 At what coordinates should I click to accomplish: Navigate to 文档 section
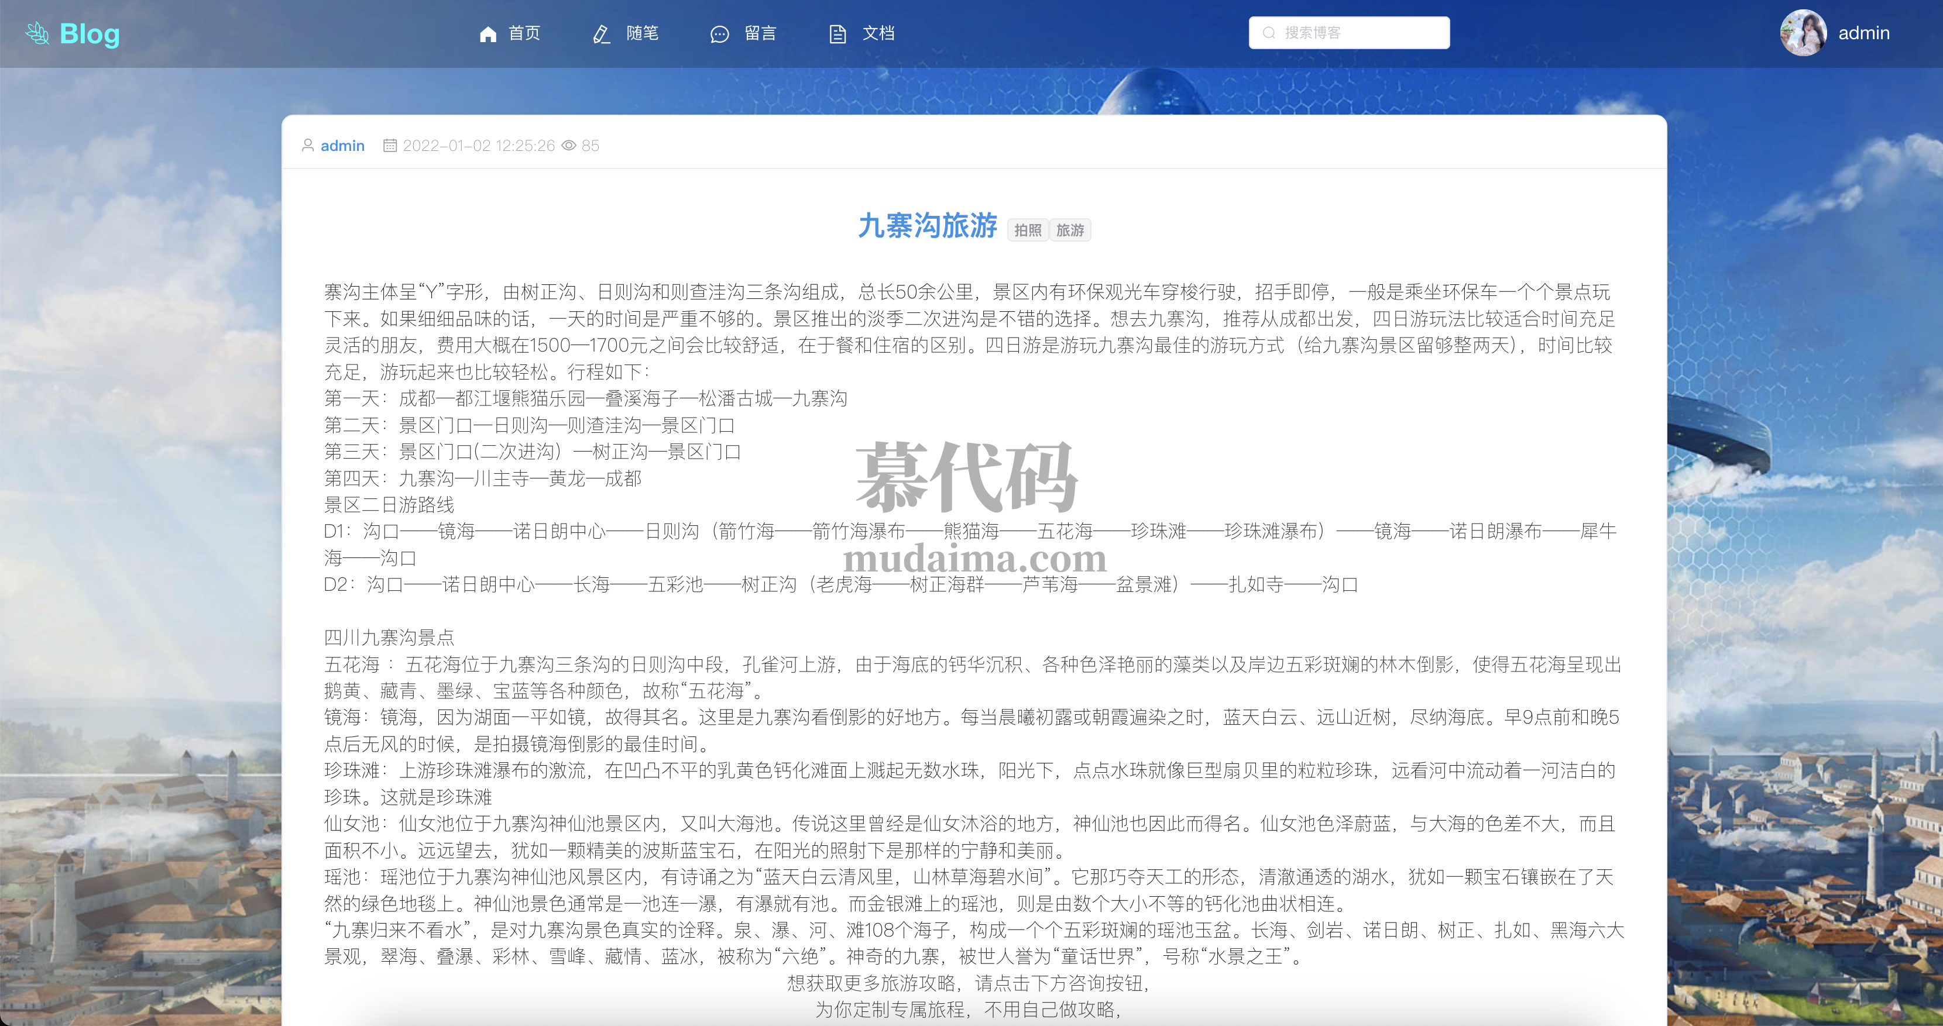click(x=878, y=33)
